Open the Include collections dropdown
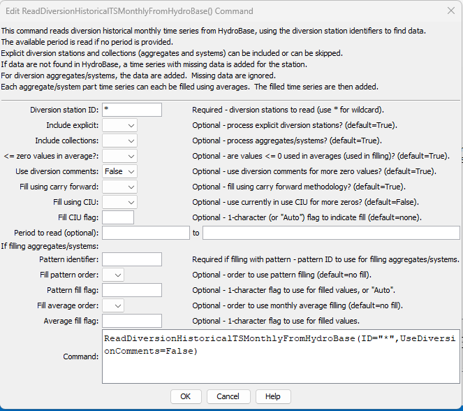This screenshot has width=463, height=411. pyautogui.click(x=119, y=140)
